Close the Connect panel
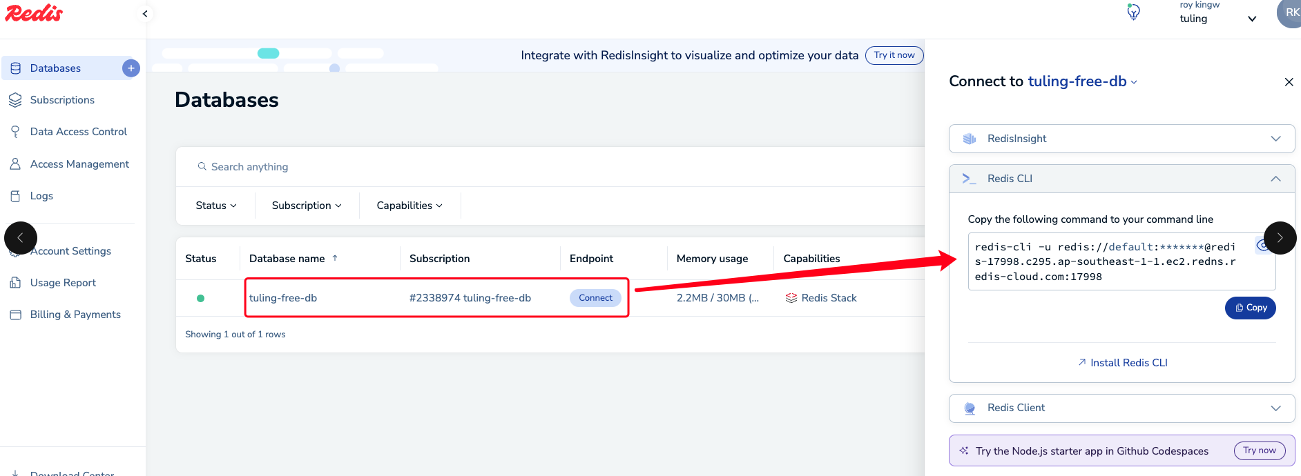1301x476 pixels. [1289, 82]
